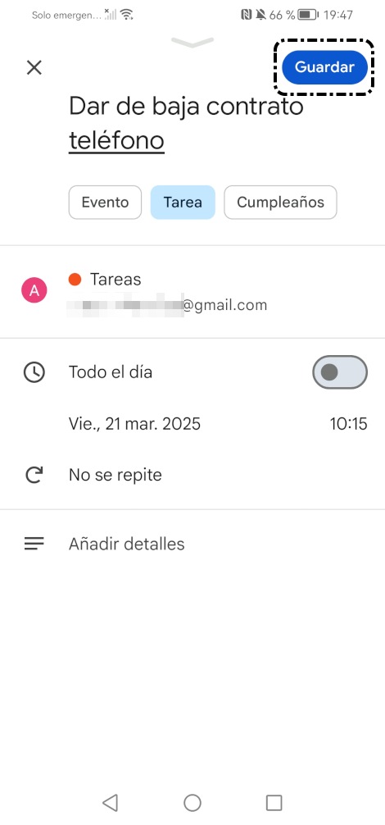Screen dimensions: 385x825
Task: Open recent apps square button
Action: tap(274, 802)
